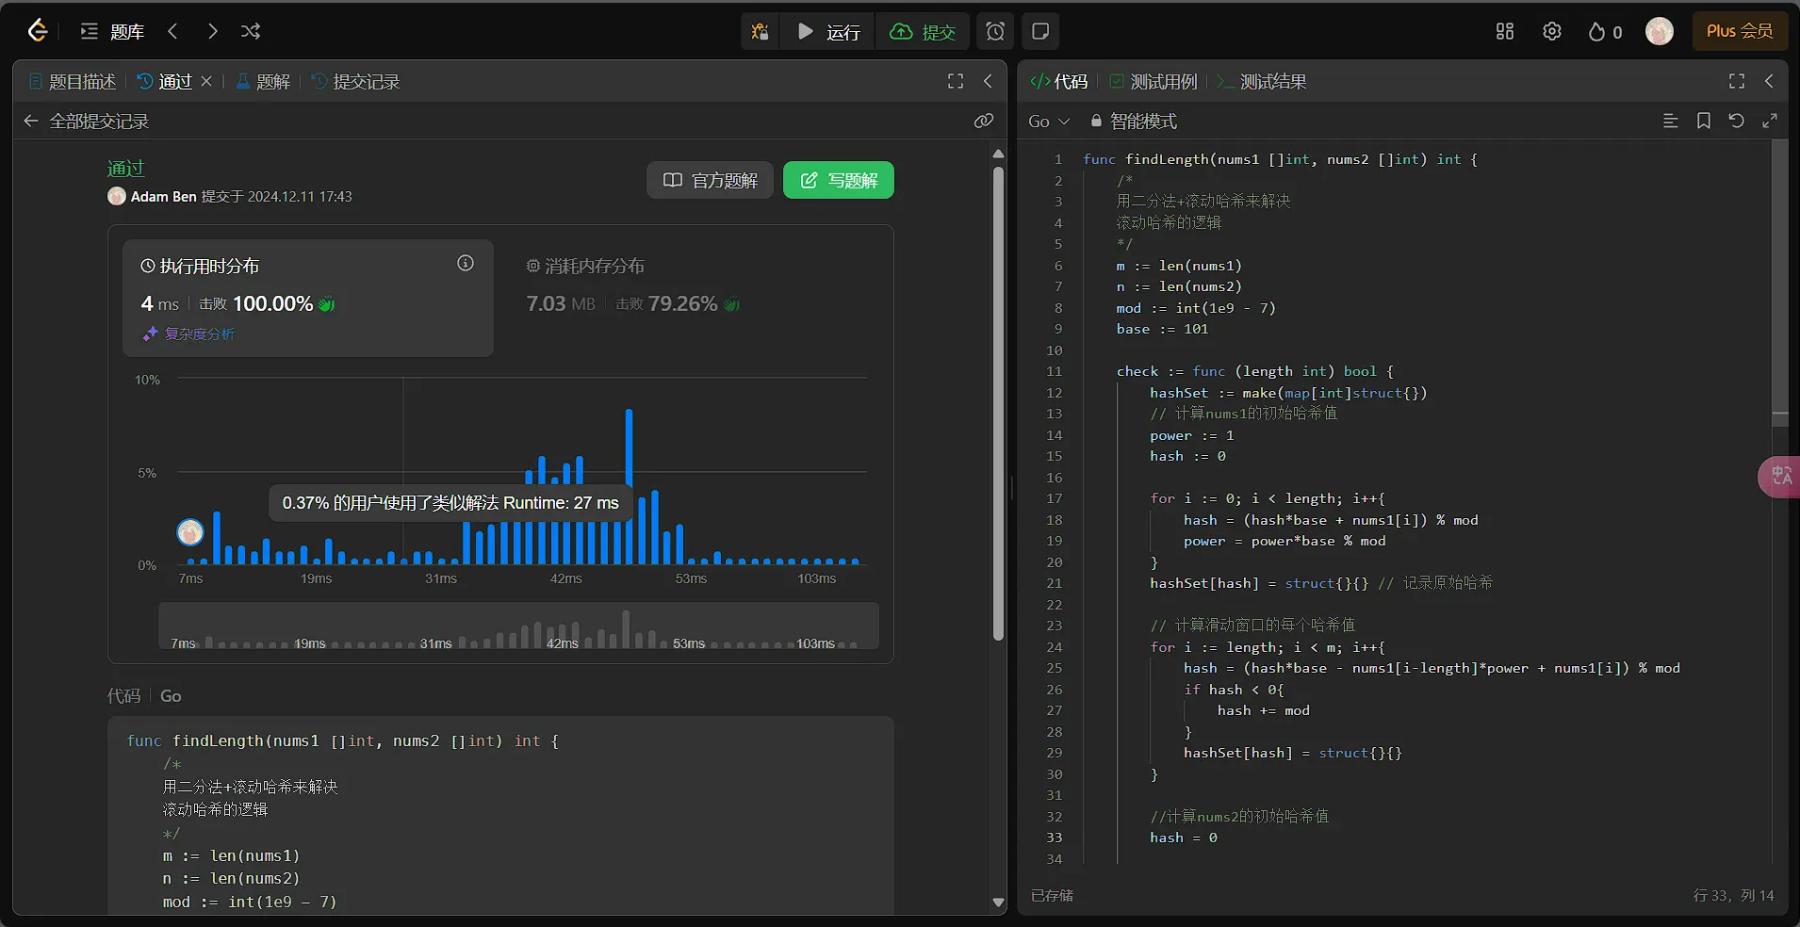This screenshot has height=927, width=1800.
Task: Toggle the 智能模式 lock mode
Action: (1134, 121)
